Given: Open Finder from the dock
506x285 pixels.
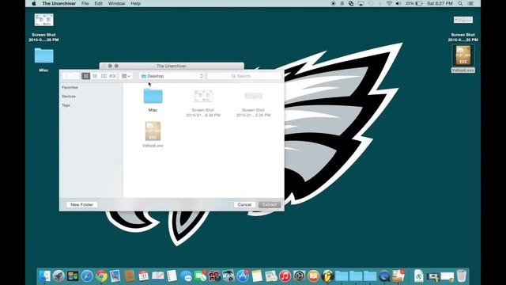Looking at the screenshot, I should pos(44,276).
